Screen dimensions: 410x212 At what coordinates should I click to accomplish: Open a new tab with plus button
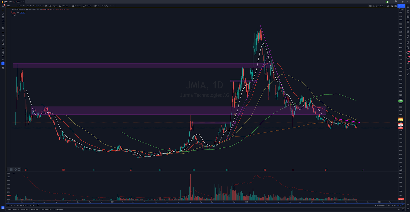(x=27, y=2)
